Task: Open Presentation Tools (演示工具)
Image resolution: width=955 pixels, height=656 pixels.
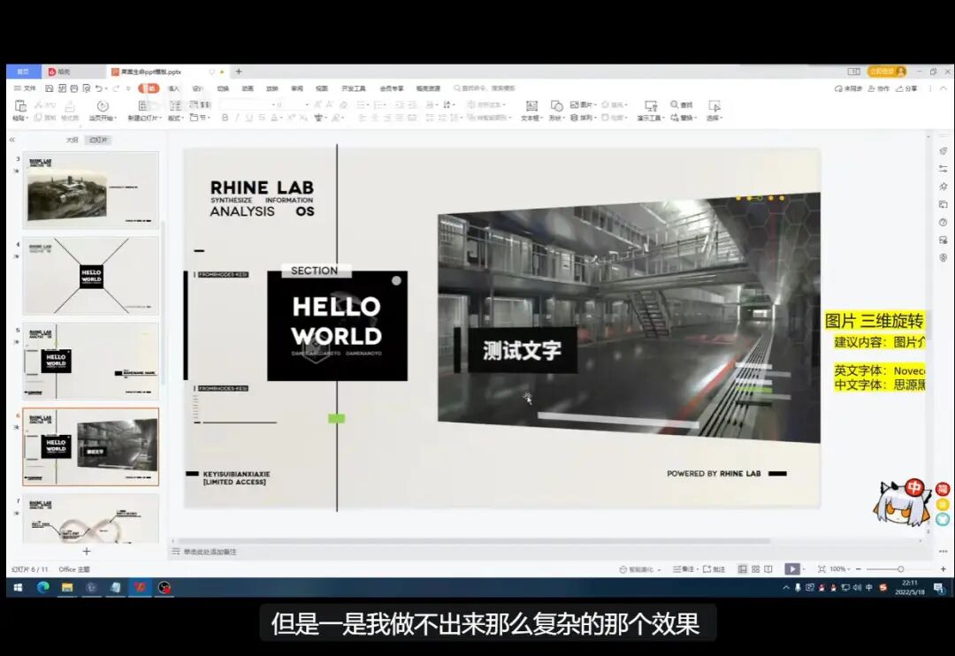Action: tap(651, 106)
